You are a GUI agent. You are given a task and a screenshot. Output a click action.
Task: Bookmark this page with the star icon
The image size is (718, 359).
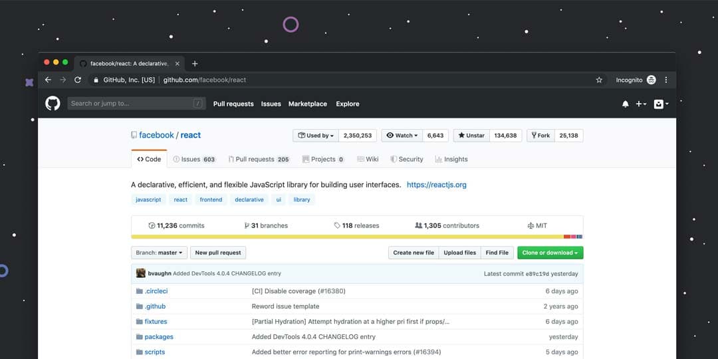[599, 80]
